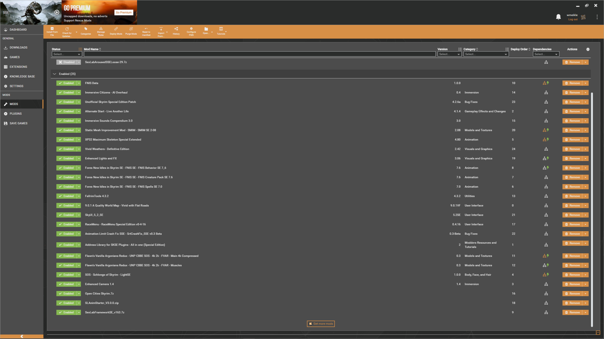This screenshot has height=339, width=604.
Task: Open Status filter dropdown
Action: click(x=67, y=54)
